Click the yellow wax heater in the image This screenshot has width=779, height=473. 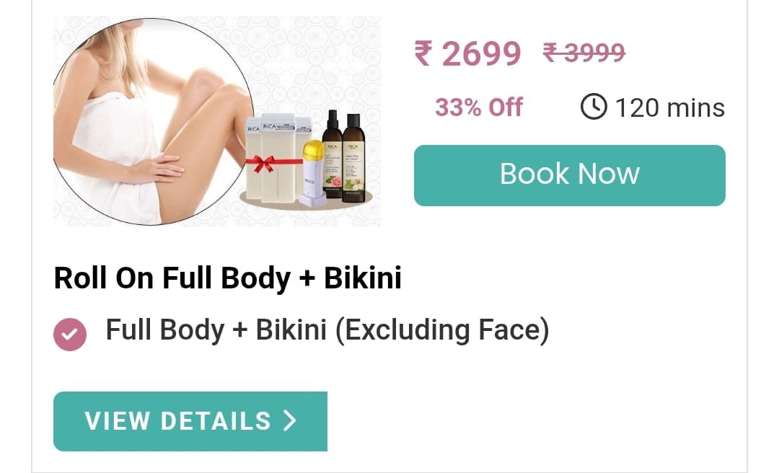[313, 173]
